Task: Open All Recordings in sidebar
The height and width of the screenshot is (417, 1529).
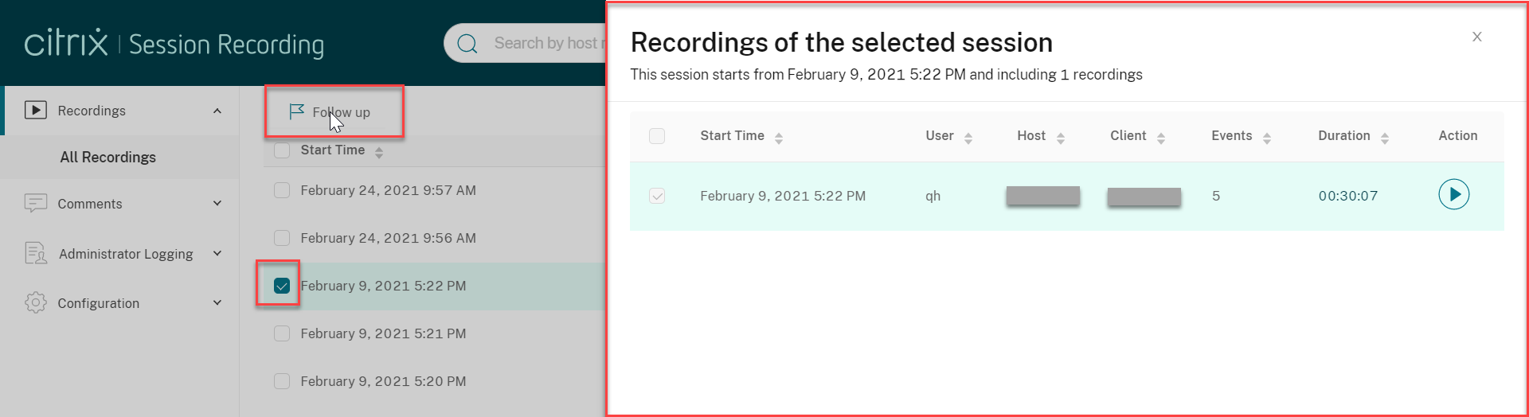Action: (108, 157)
